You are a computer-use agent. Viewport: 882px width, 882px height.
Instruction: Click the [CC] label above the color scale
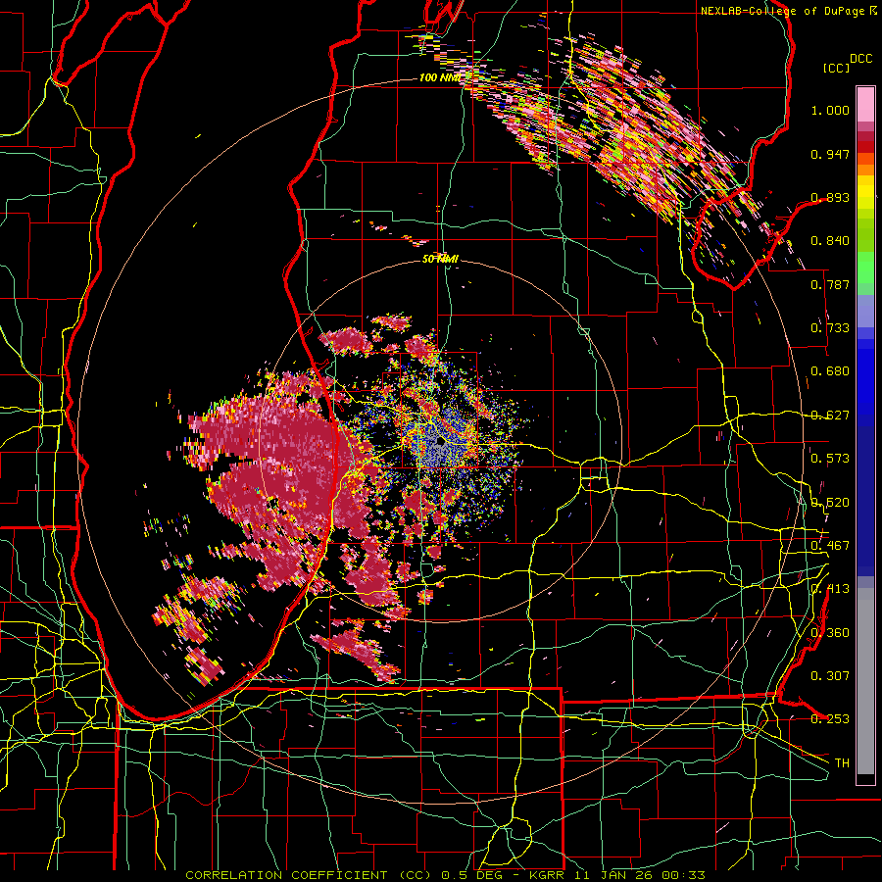point(837,68)
